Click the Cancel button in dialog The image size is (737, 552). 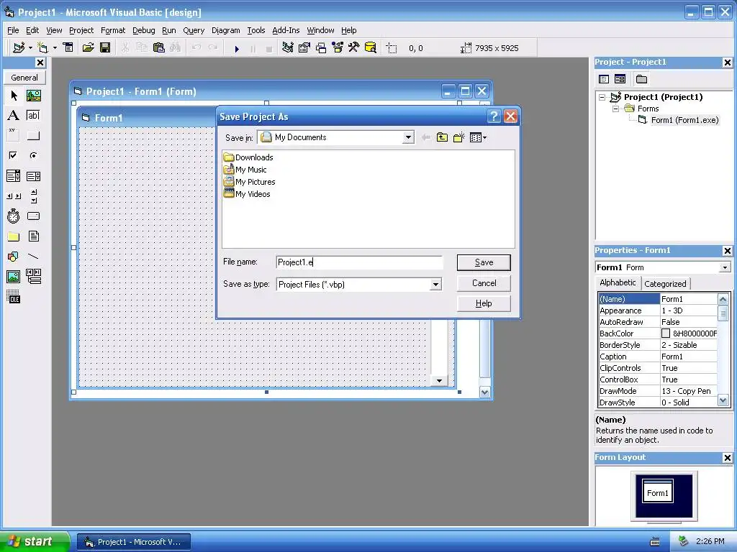(484, 283)
